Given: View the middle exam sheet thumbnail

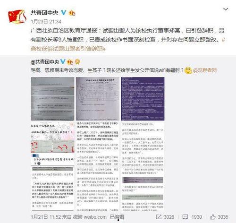Looking at the screenshot, I should (98, 99).
